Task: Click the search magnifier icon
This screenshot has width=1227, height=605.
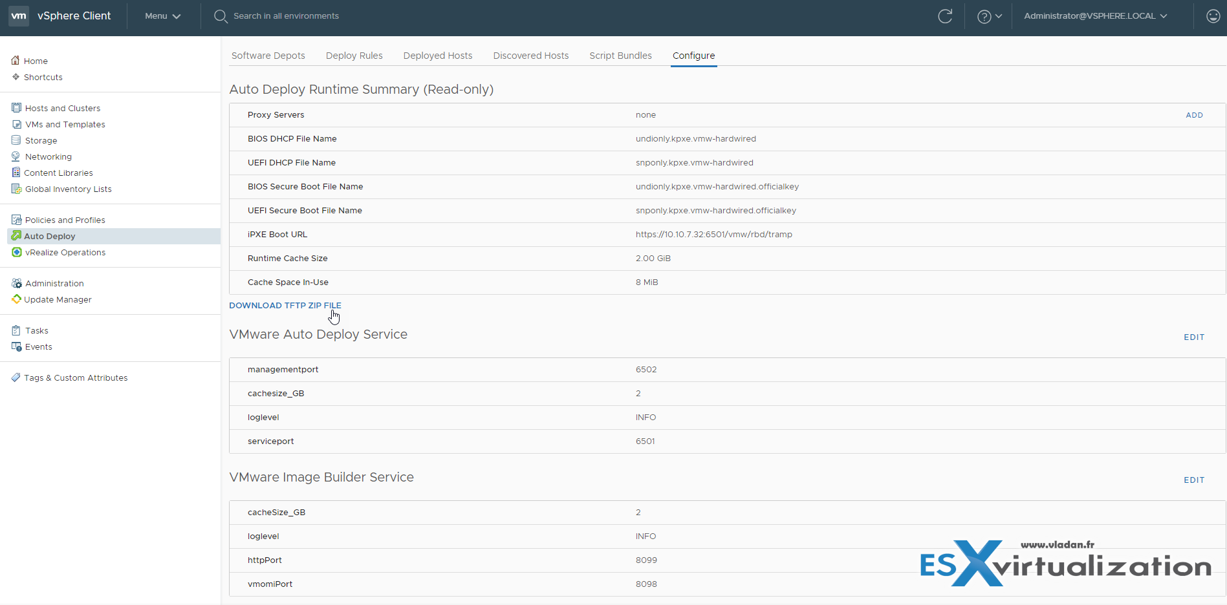Action: pos(221,16)
